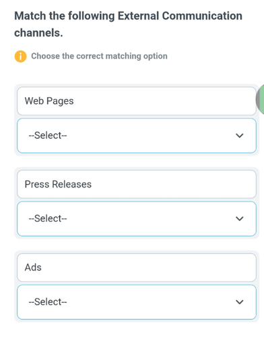Click the 'Web Pages' label text
The width and height of the screenshot is (264, 337).
pos(49,101)
